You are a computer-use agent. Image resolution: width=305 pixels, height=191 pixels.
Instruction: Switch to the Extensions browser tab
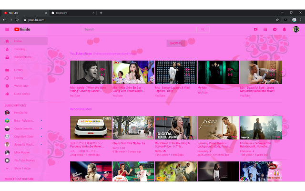point(71,13)
